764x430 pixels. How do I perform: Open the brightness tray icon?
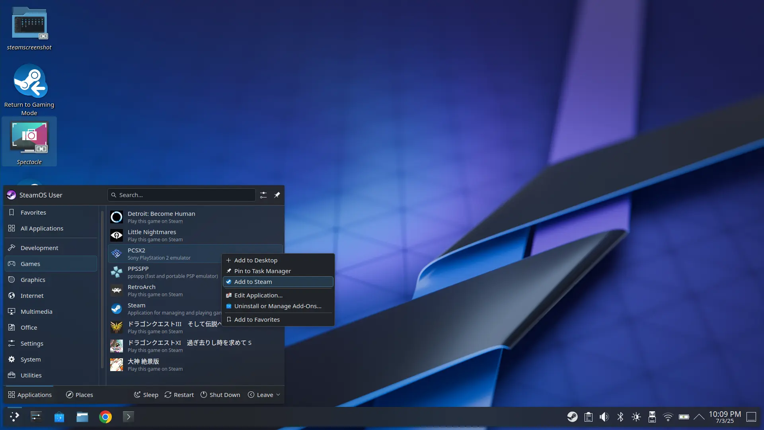tap(636, 417)
